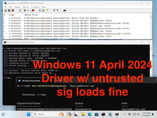Screen dimensions: 157x118
Task: Click the Command Prompt vertical scrollbar thumb
Action: tap(151, 49)
